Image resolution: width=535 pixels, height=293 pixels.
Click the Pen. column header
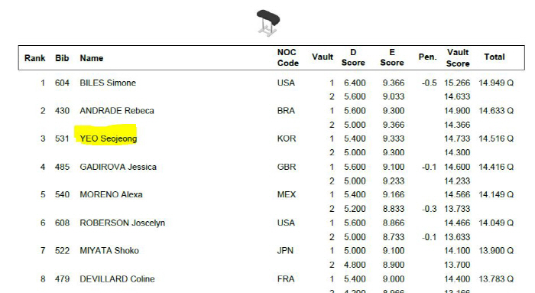click(x=427, y=57)
